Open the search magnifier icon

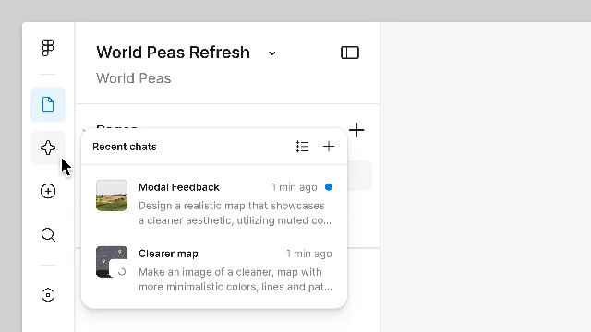[x=48, y=235]
